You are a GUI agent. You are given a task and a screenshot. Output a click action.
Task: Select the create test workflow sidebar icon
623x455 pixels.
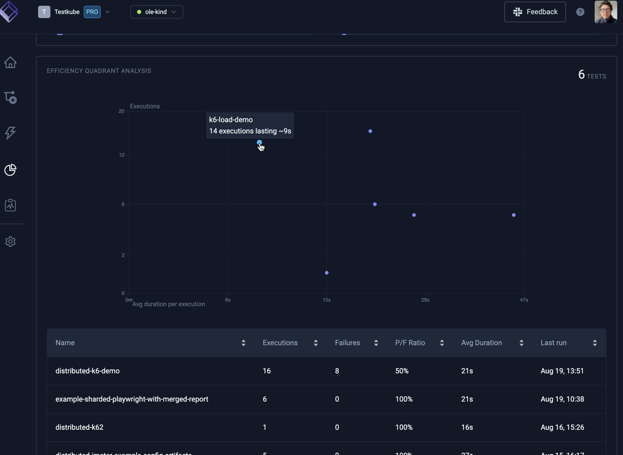coord(10,97)
